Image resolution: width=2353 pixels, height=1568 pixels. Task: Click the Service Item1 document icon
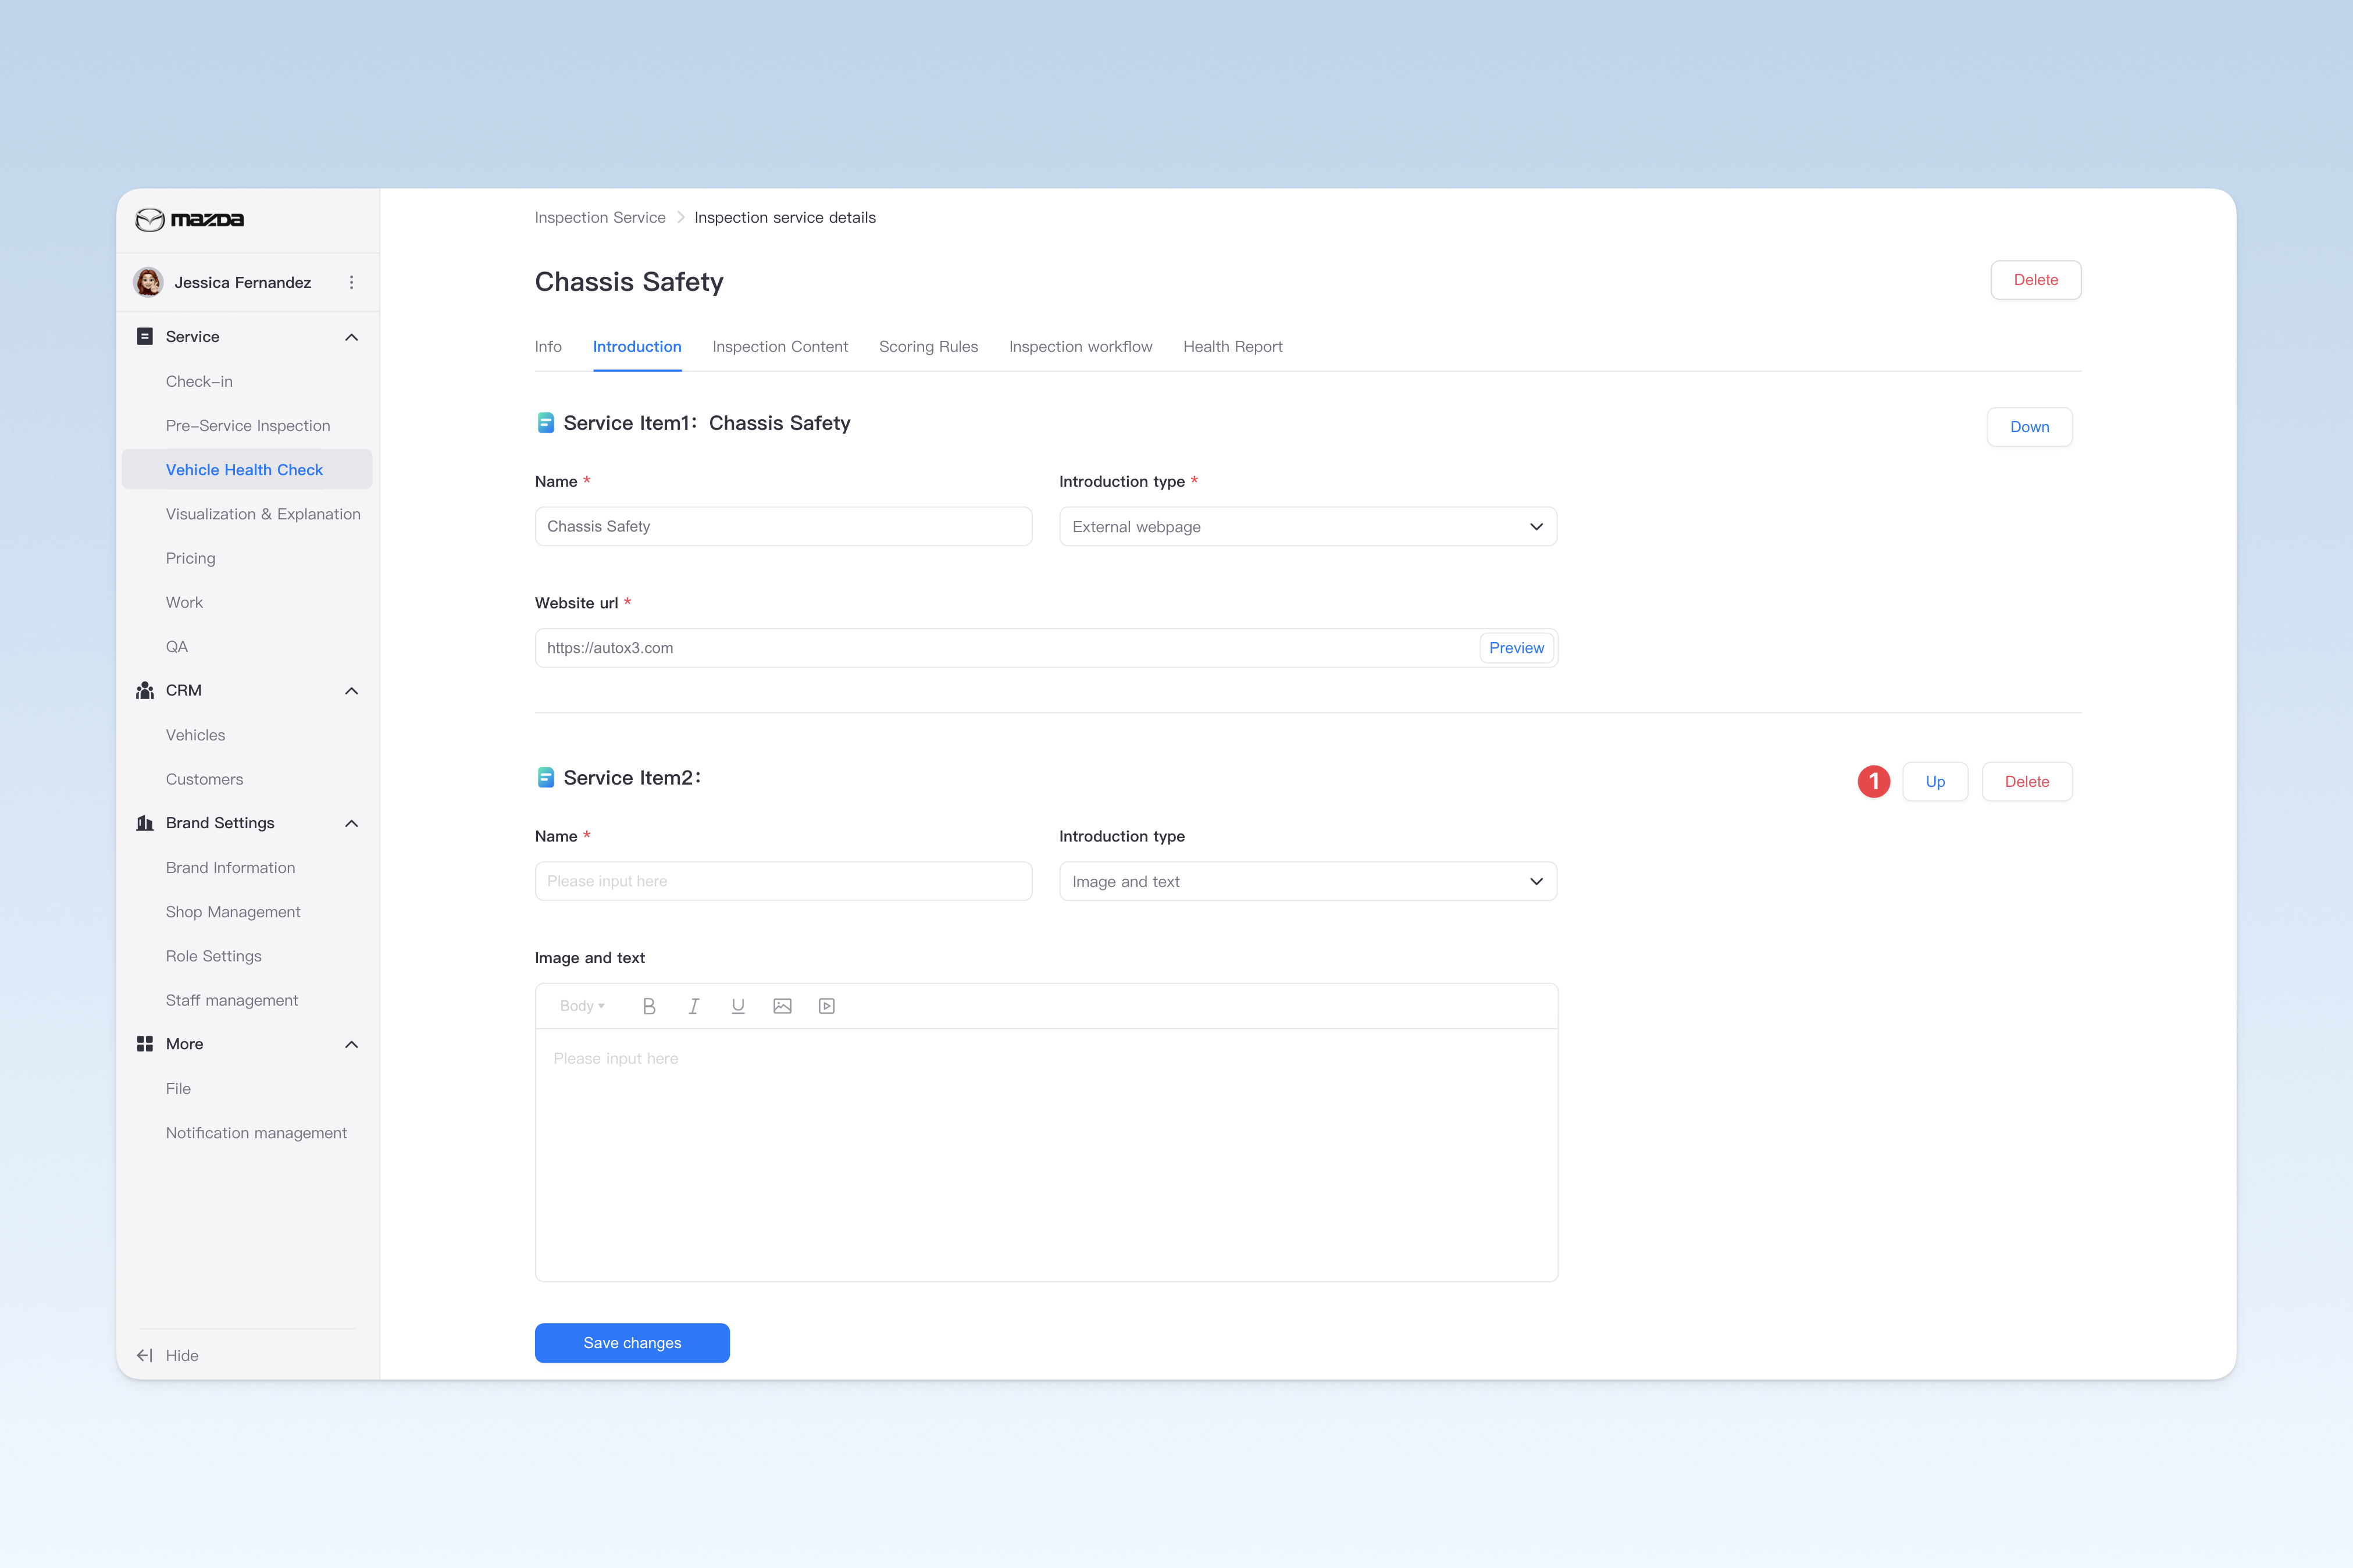click(545, 423)
